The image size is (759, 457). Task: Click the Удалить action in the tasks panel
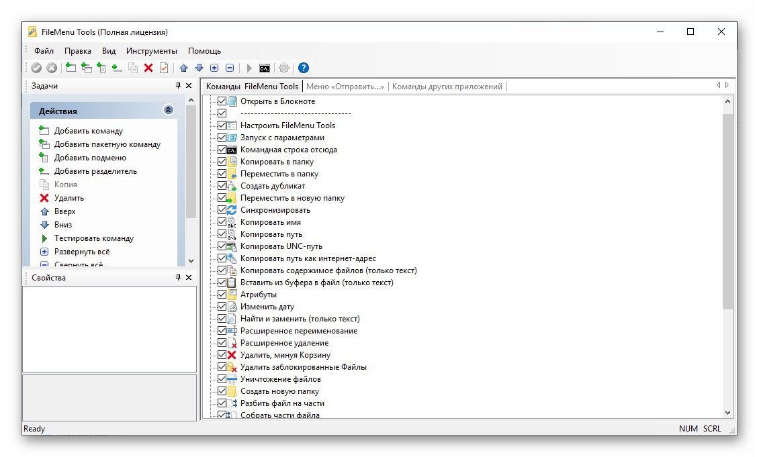coord(69,198)
